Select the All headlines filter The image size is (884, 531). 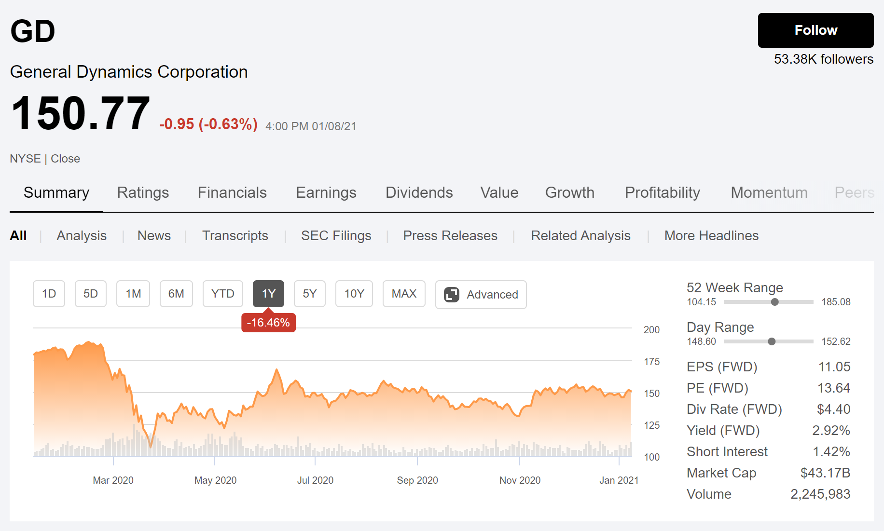[x=18, y=235]
